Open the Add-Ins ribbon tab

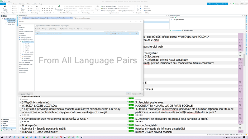pos(35,4)
